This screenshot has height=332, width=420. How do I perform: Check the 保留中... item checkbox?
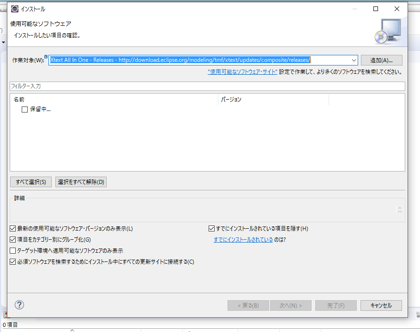coord(25,109)
